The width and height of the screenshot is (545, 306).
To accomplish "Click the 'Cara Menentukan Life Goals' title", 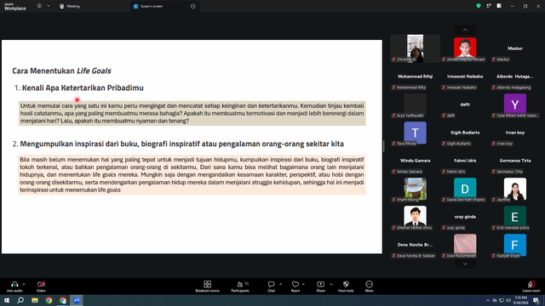I will pyautogui.click(x=61, y=71).
